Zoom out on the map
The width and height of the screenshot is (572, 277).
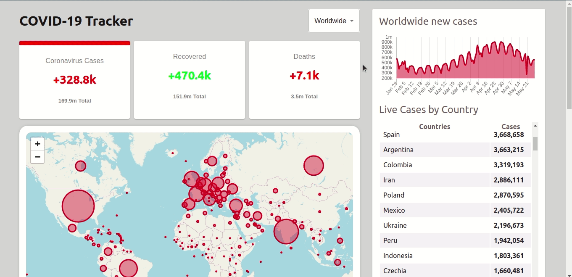pos(37,157)
